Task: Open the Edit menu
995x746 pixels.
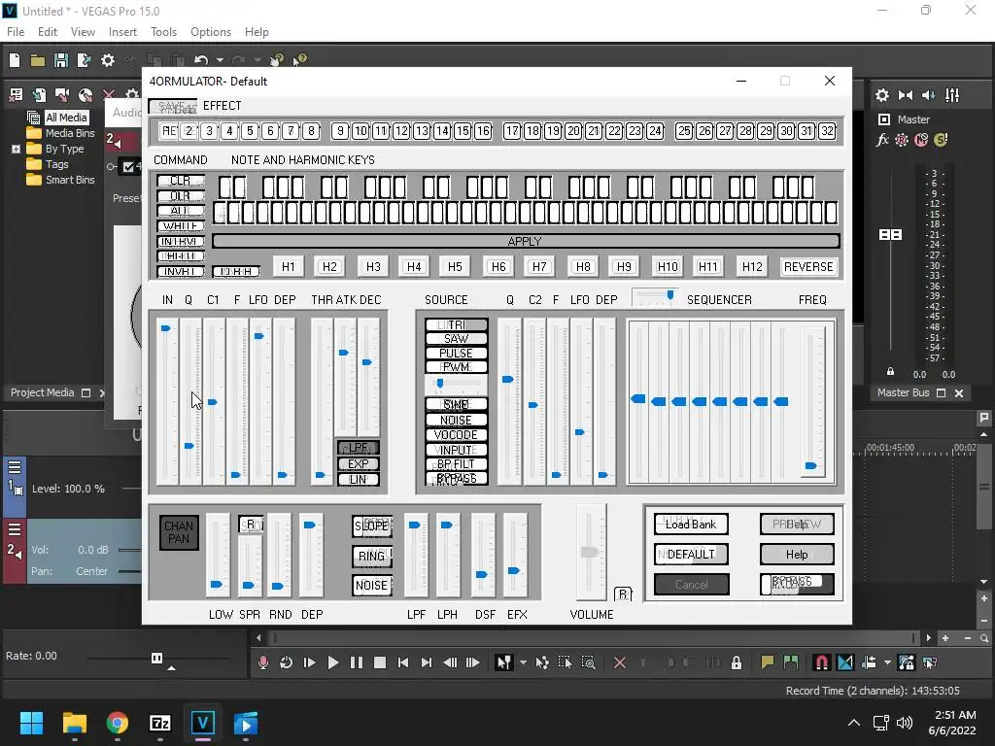Action: tap(47, 32)
